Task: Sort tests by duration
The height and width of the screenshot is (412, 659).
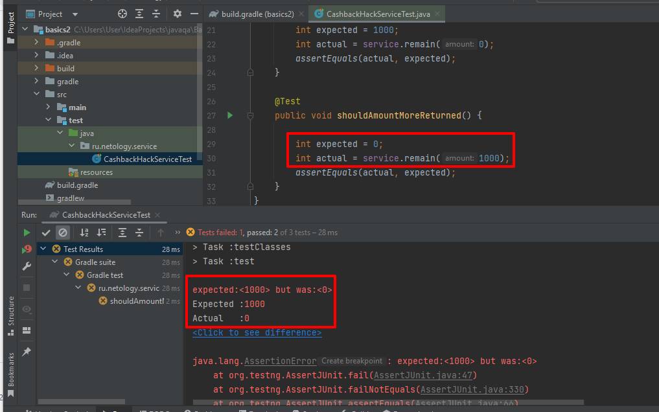Action: pos(99,232)
